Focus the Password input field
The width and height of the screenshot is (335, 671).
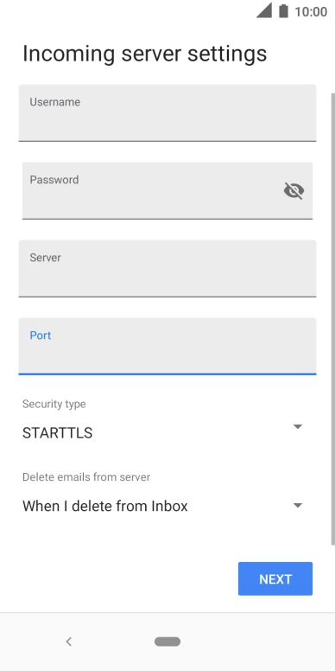[167, 190]
